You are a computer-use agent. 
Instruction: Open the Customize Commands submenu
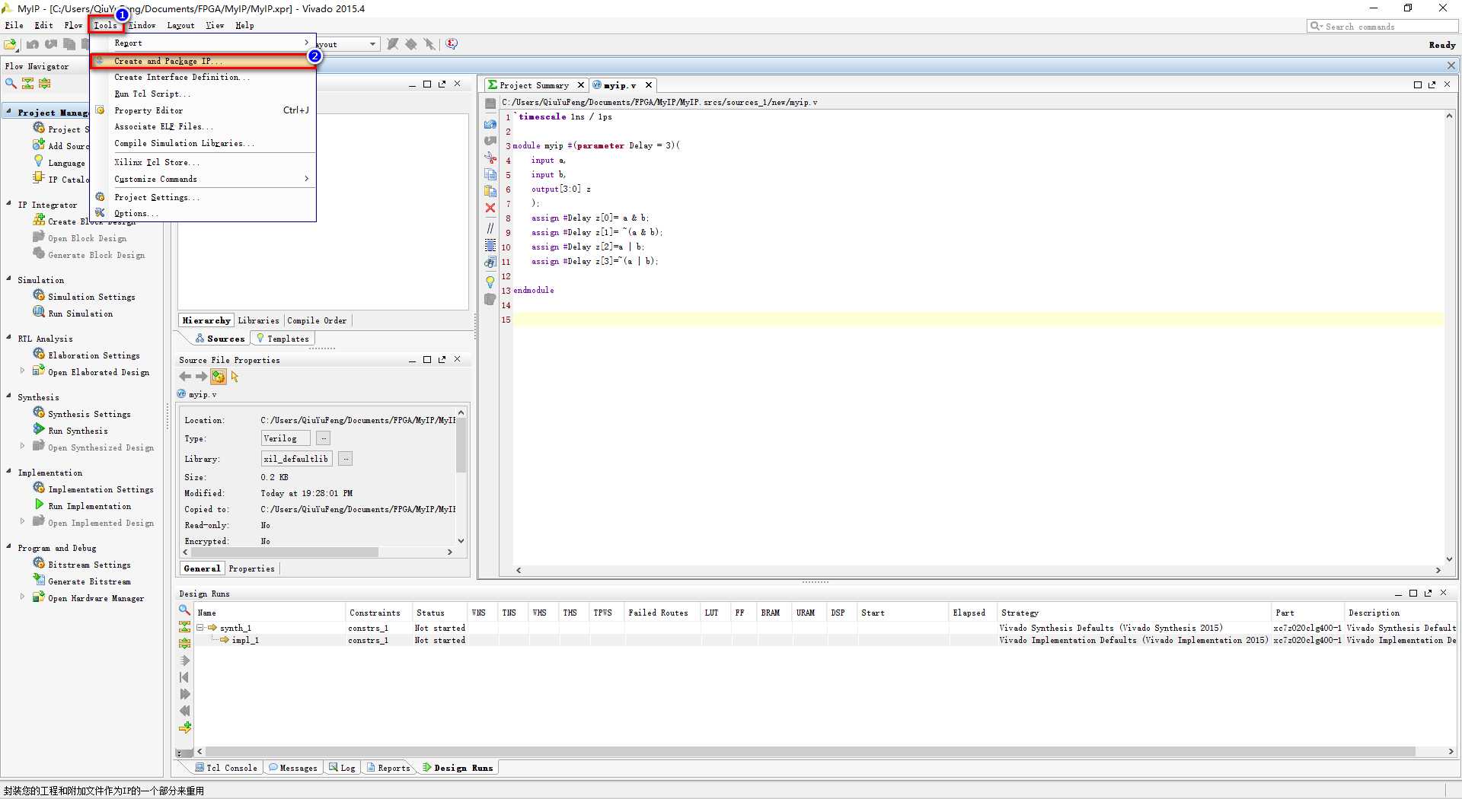coord(203,180)
